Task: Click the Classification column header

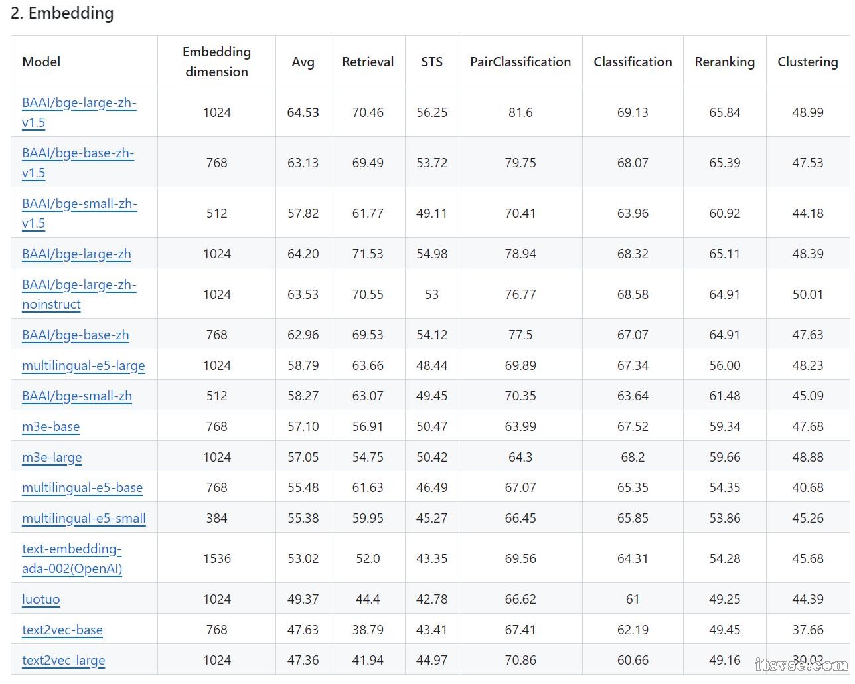Action: tap(633, 62)
